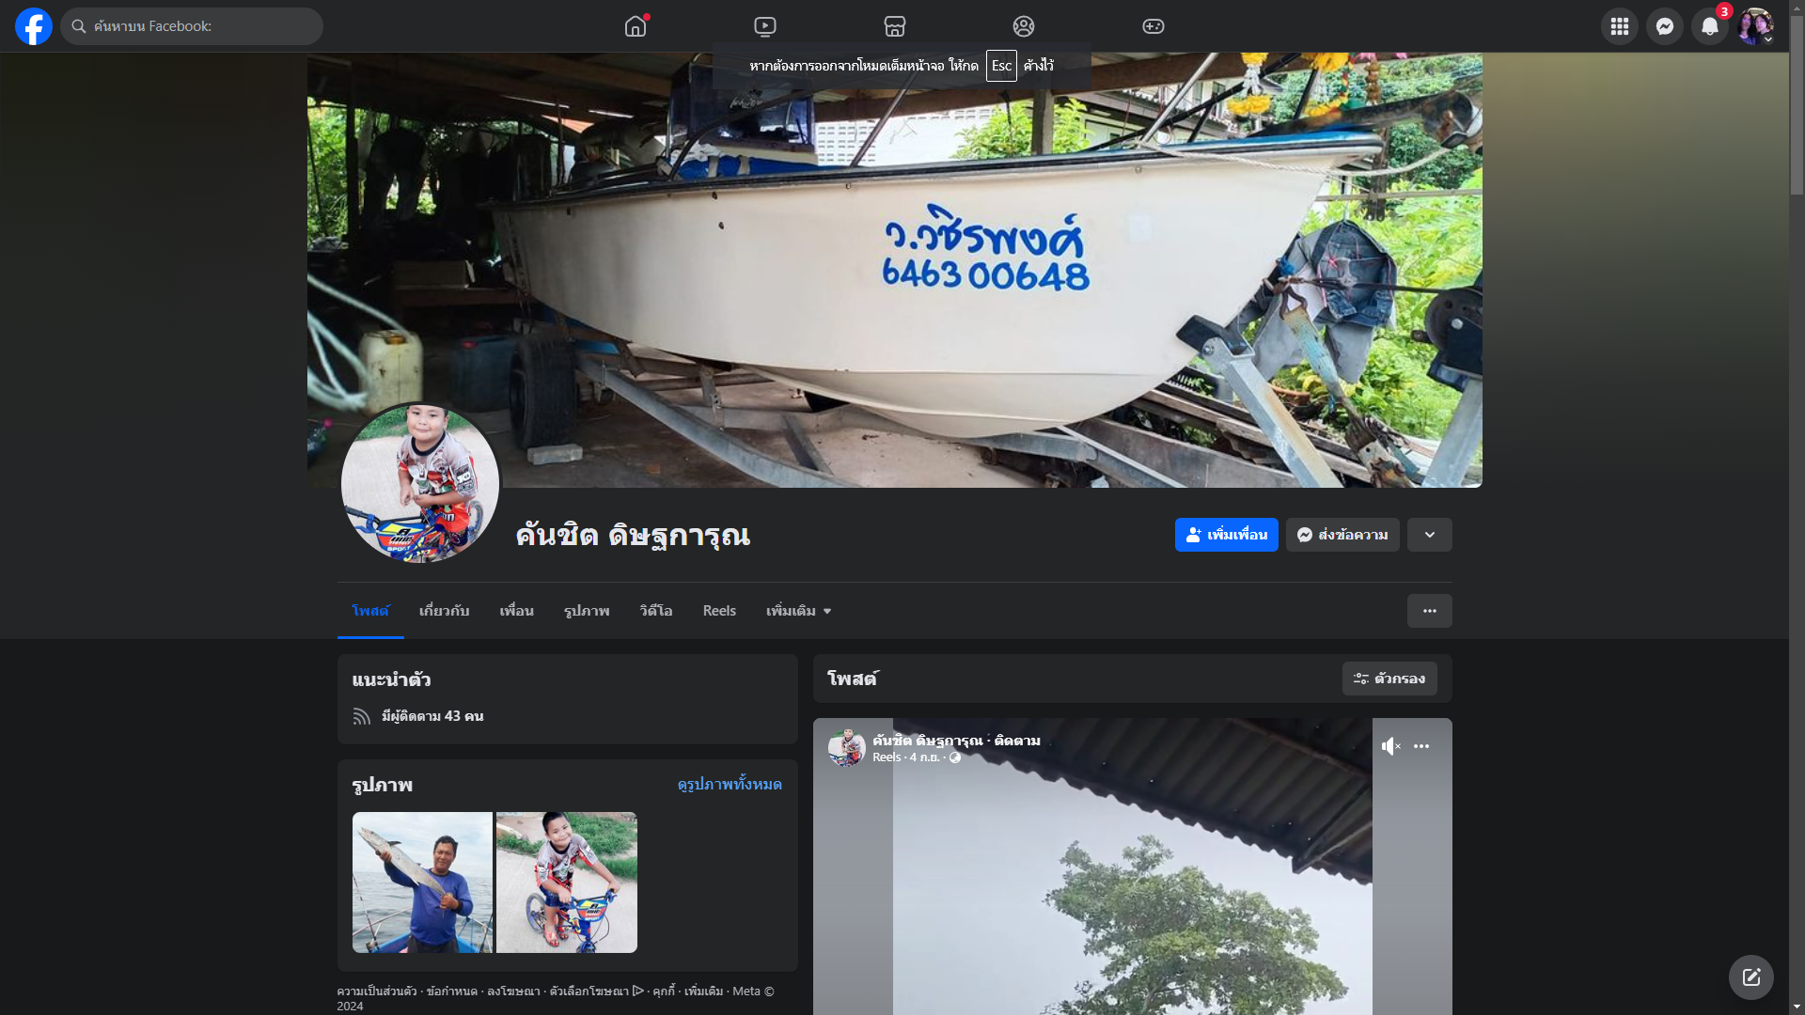
Task: Open Facebook home via logo icon
Action: [x=34, y=26]
